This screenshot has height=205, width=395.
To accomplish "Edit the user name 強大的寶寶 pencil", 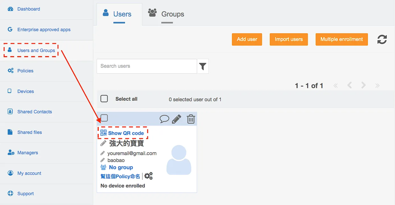I will point(104,143).
